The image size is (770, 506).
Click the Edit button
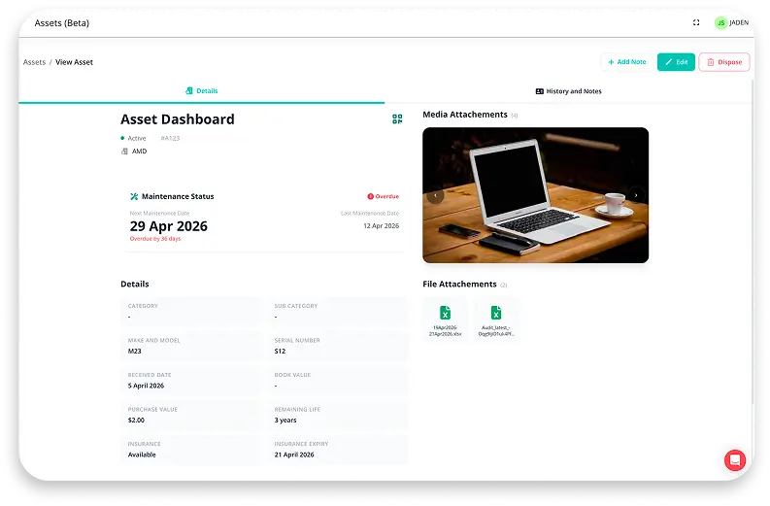click(676, 62)
